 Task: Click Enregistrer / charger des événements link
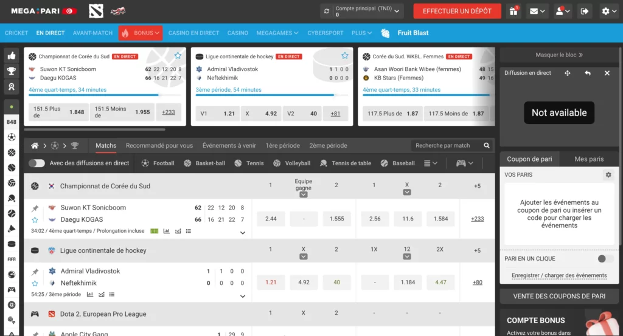click(x=559, y=275)
